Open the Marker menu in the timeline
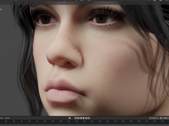The image size is (169, 126). 7,118
